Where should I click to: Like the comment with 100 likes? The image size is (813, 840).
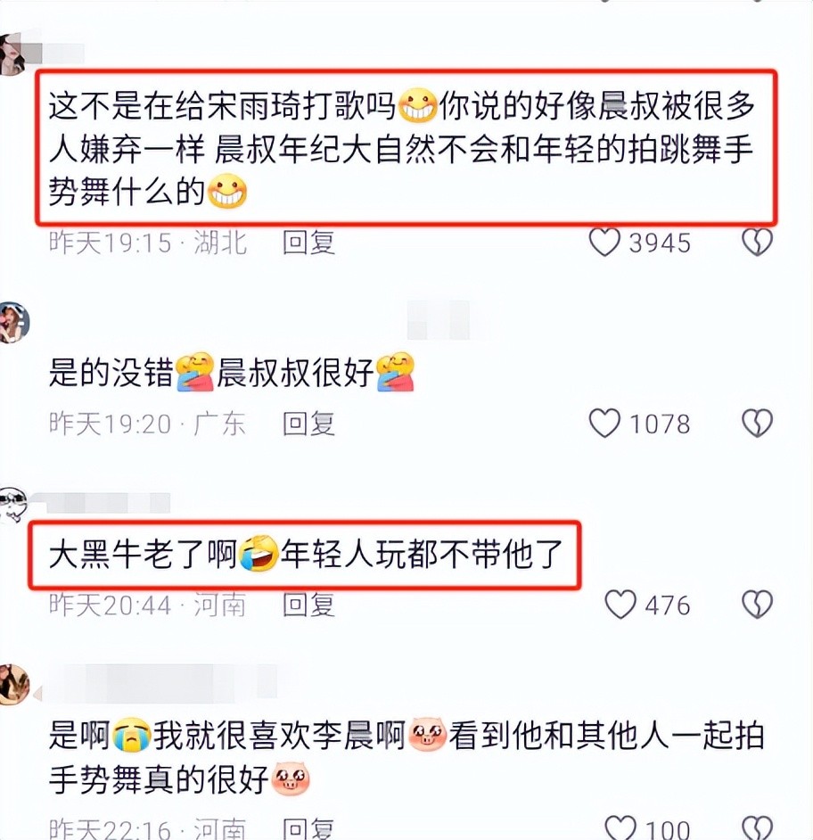point(620,828)
